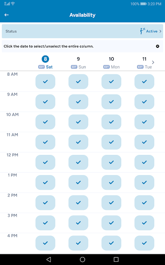The height and width of the screenshot is (265, 165).
Task: Go back using the header arrow
Action: pyautogui.click(x=7, y=15)
